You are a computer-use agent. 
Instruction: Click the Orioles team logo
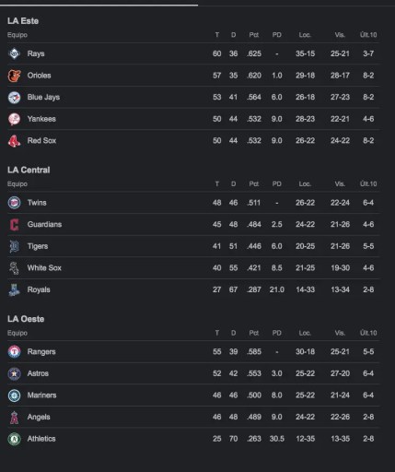coord(14,76)
